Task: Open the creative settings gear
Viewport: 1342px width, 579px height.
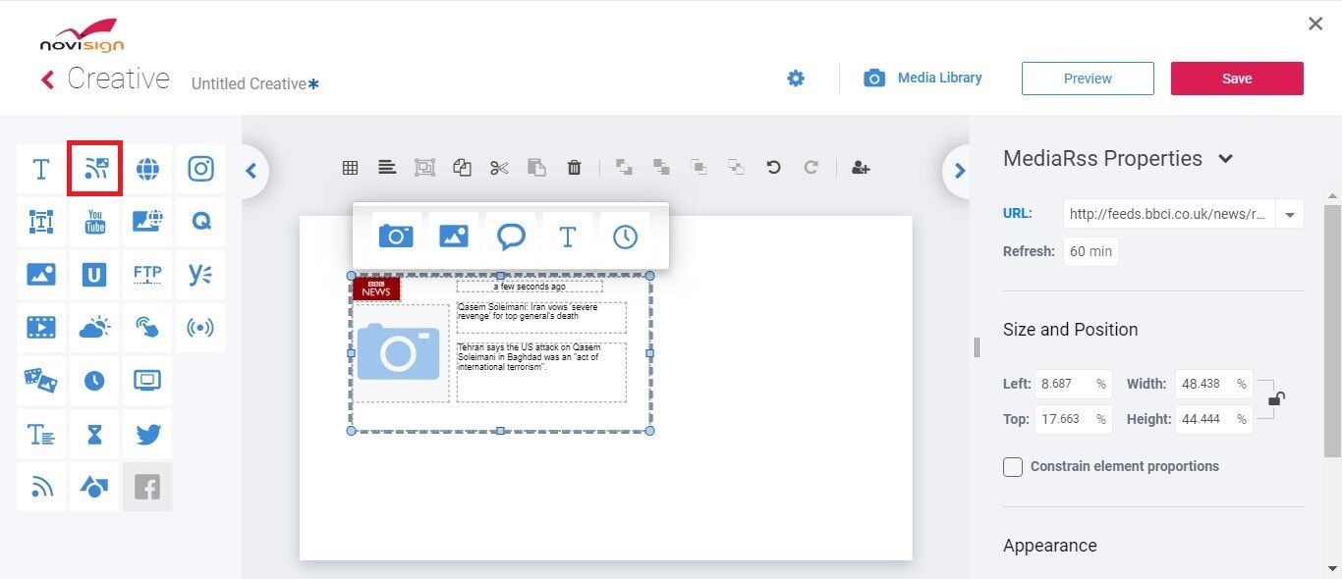Action: [796, 79]
